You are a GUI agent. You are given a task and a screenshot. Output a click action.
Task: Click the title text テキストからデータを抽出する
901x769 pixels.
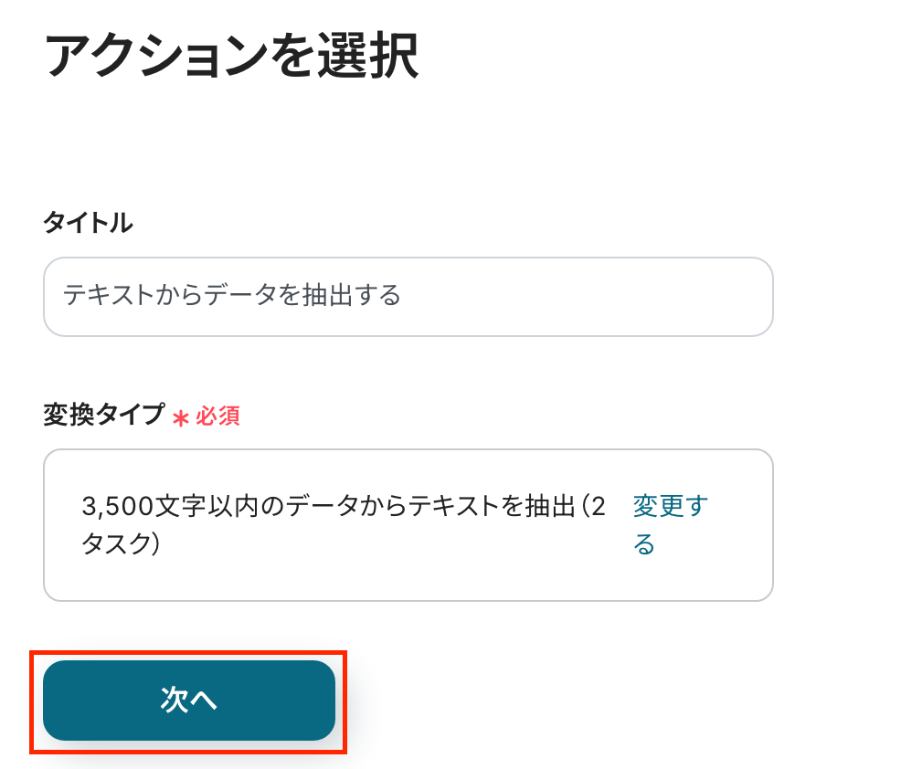[231, 295]
